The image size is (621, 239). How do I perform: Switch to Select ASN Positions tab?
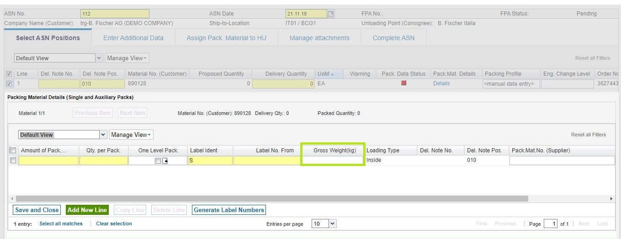coord(48,38)
